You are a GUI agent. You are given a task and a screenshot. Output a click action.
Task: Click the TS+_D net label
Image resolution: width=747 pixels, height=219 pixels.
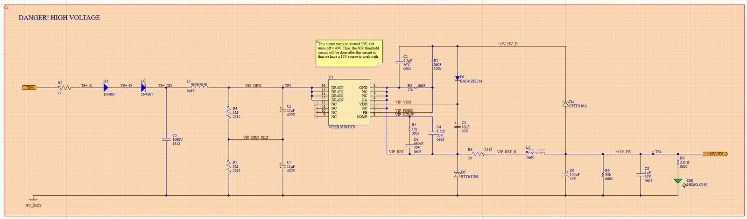126,86
